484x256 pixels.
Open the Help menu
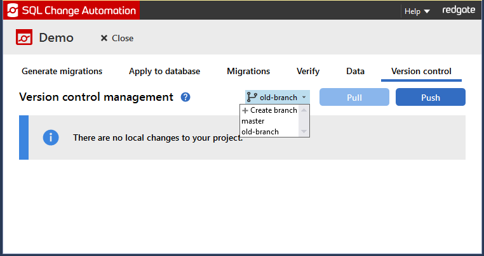[x=417, y=11]
